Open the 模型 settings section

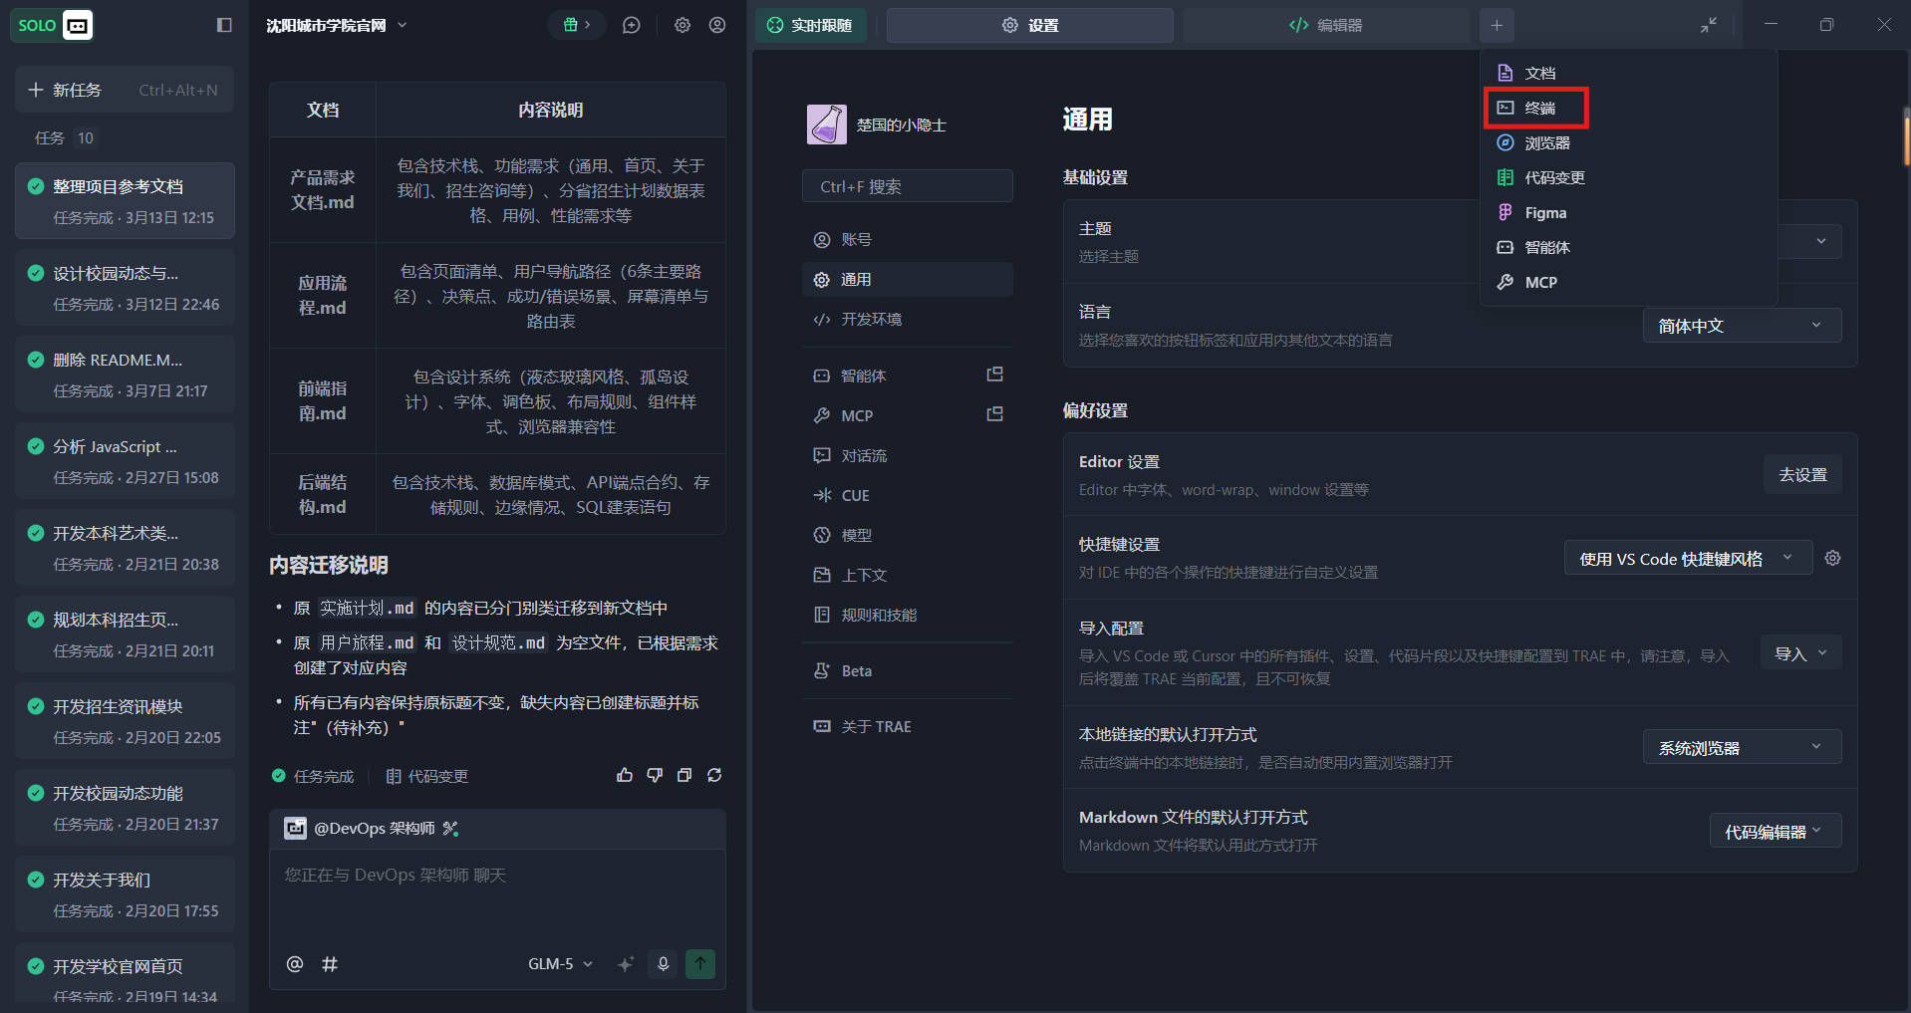click(x=856, y=535)
